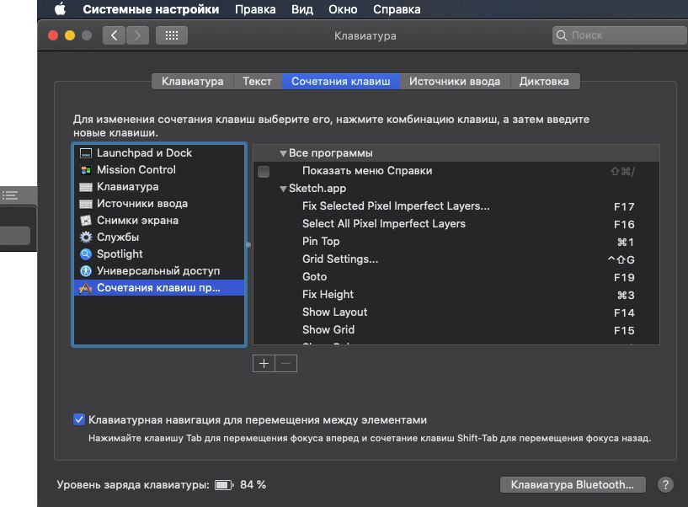Select Select All Pixel Imperfect Layers row
Viewport: 688px width, 507px height.
click(456, 224)
